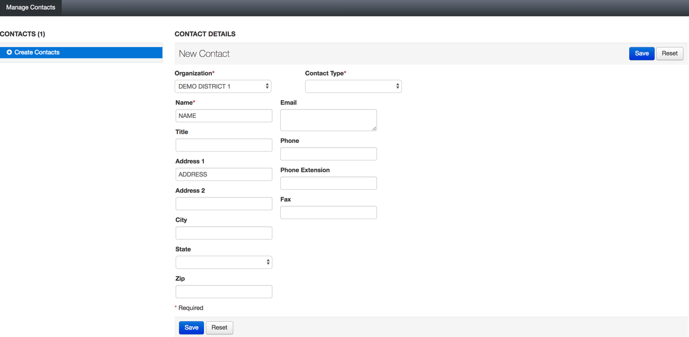Select the Phone Extension field
The height and width of the screenshot is (337, 689).
point(328,183)
